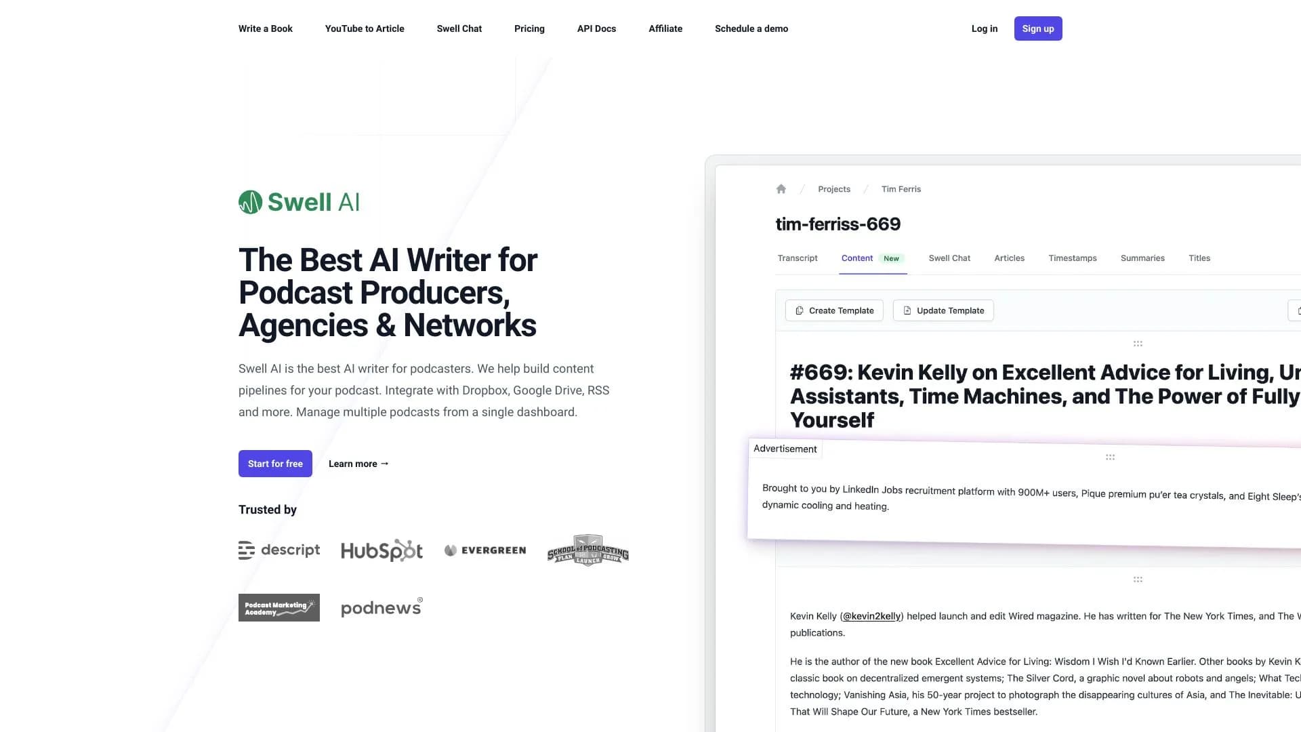Image resolution: width=1301 pixels, height=732 pixels.
Task: Click the descript logo under Trusted by
Action: 279,550
